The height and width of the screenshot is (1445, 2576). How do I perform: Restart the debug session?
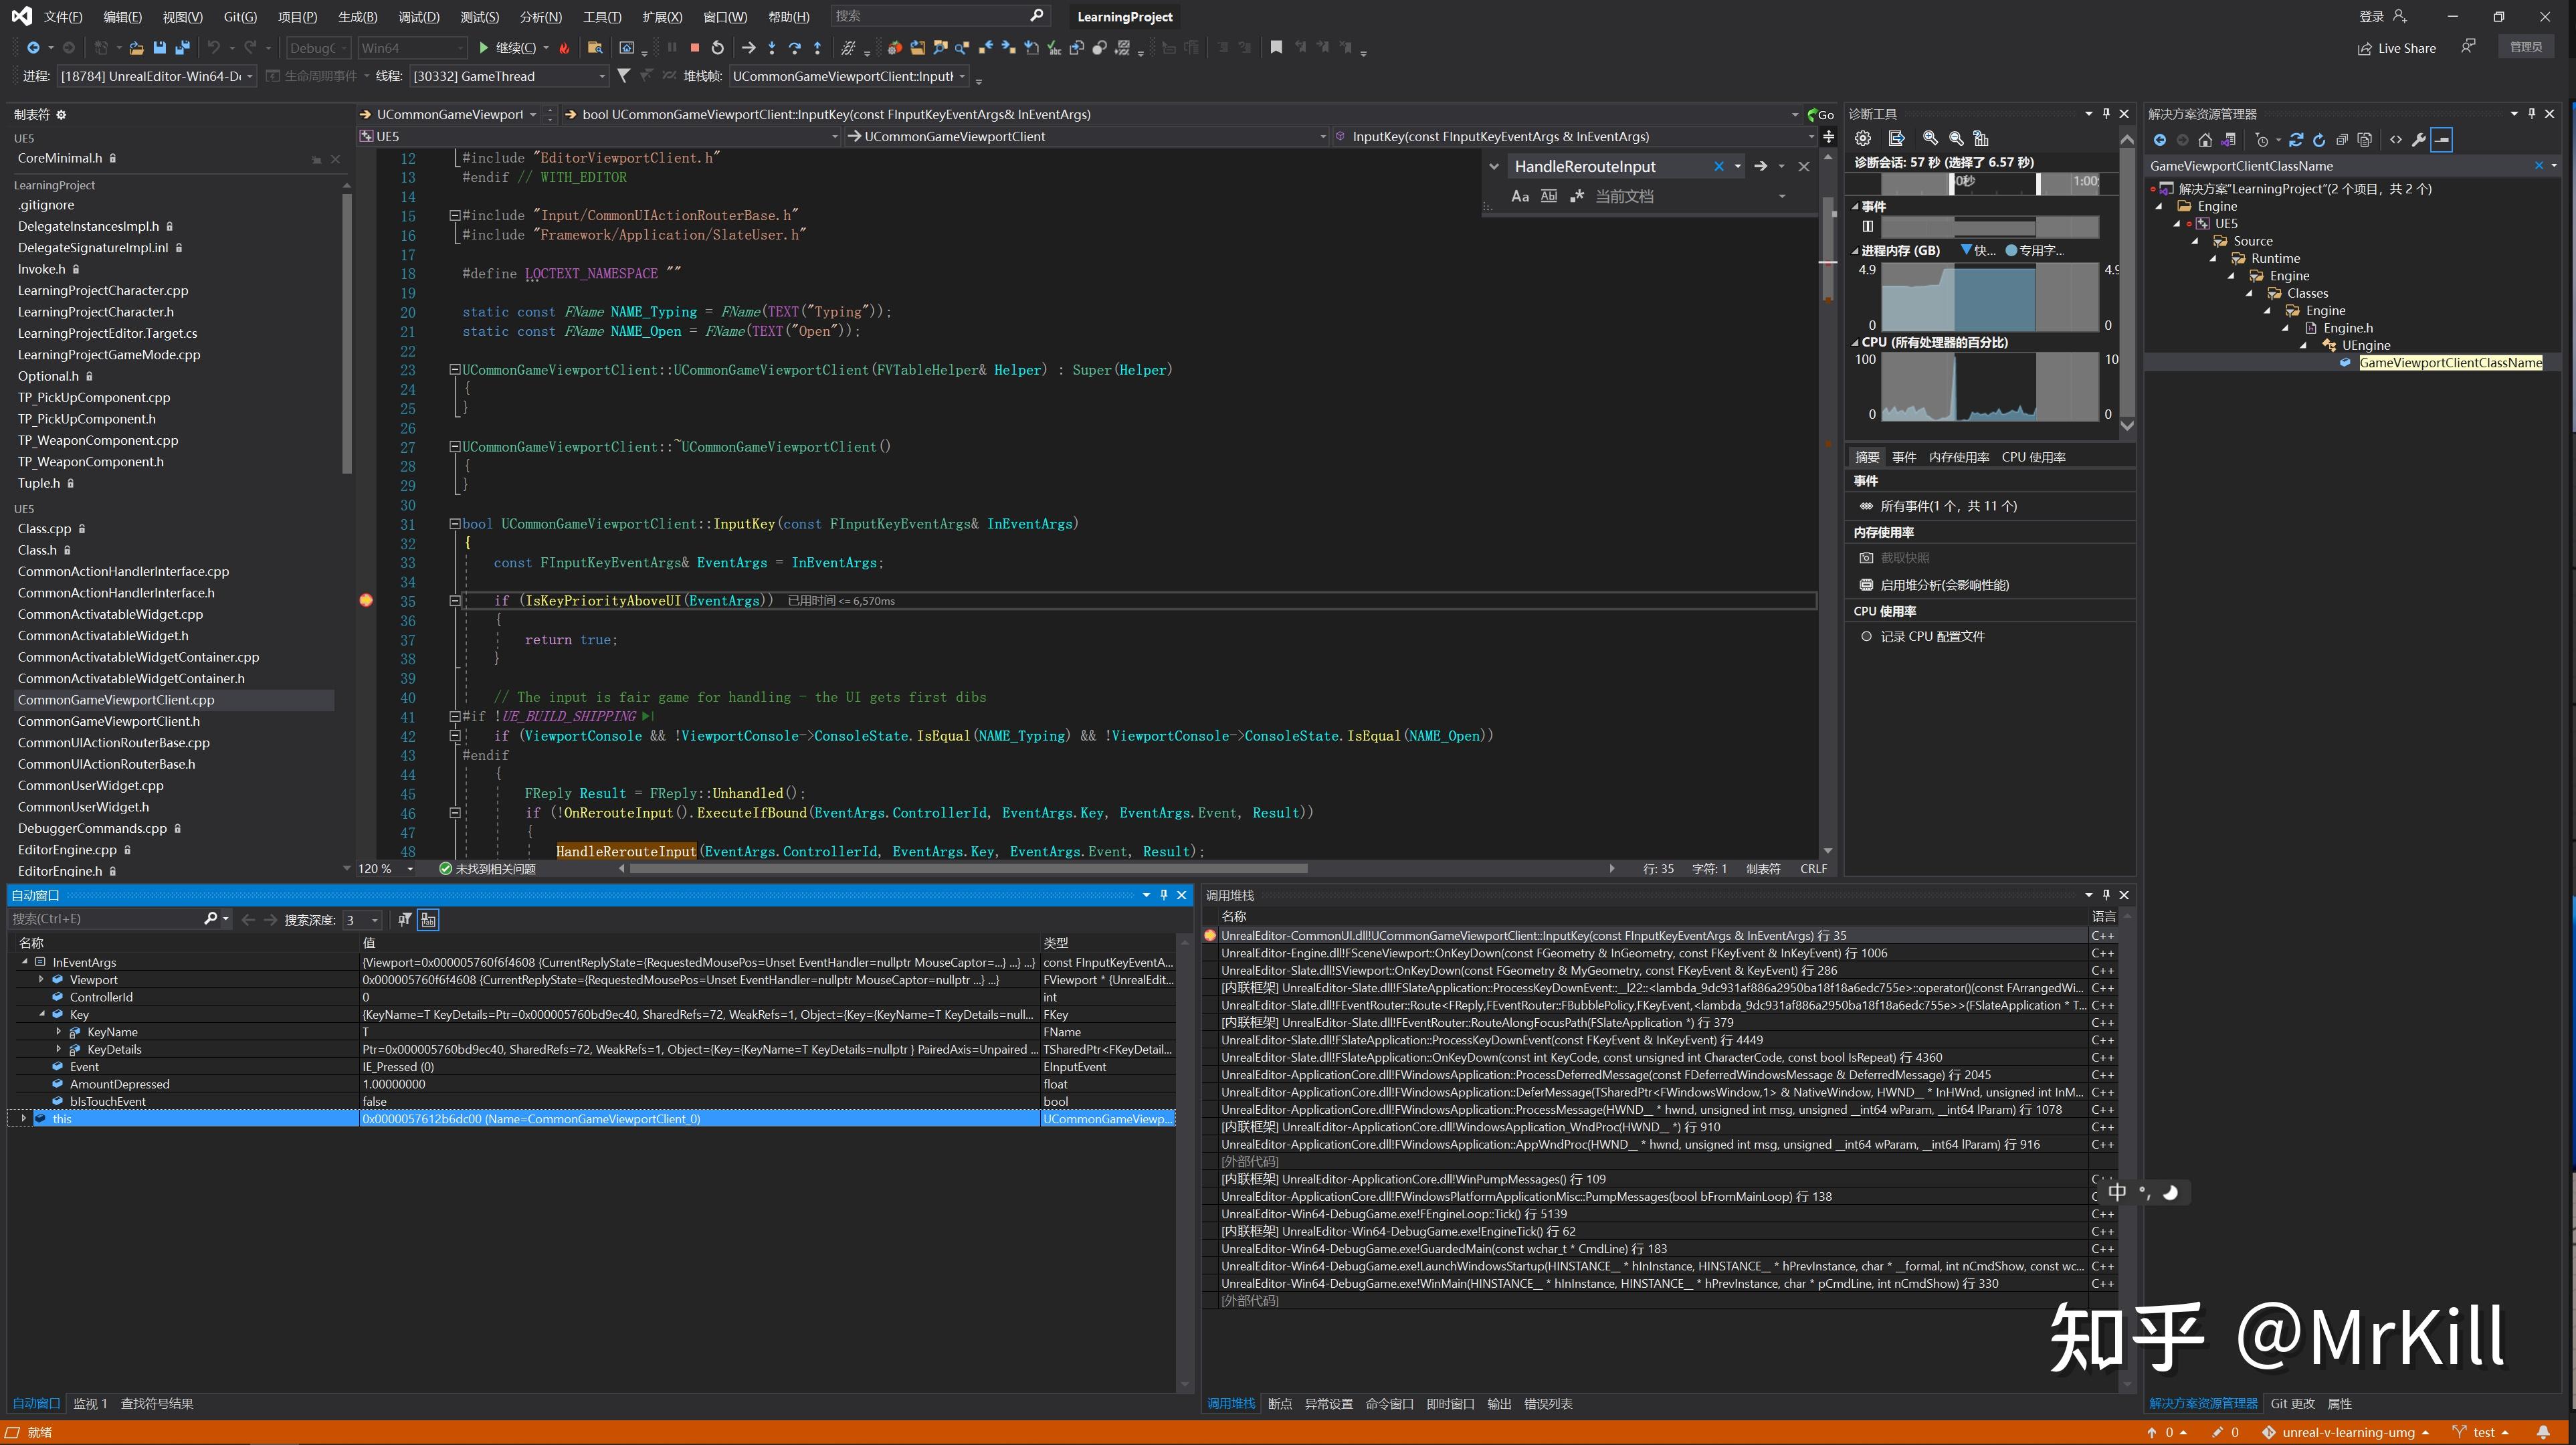(717, 47)
